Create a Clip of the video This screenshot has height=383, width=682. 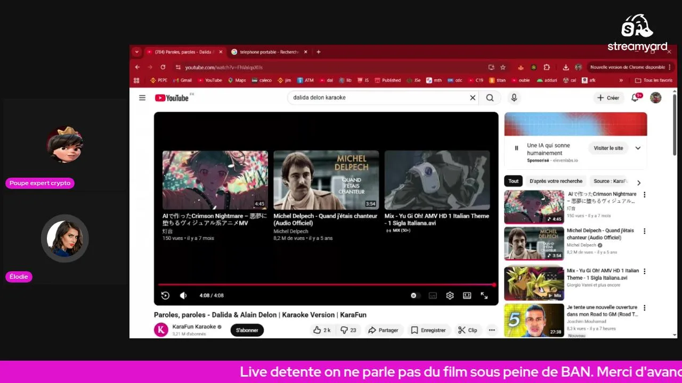[468, 330]
